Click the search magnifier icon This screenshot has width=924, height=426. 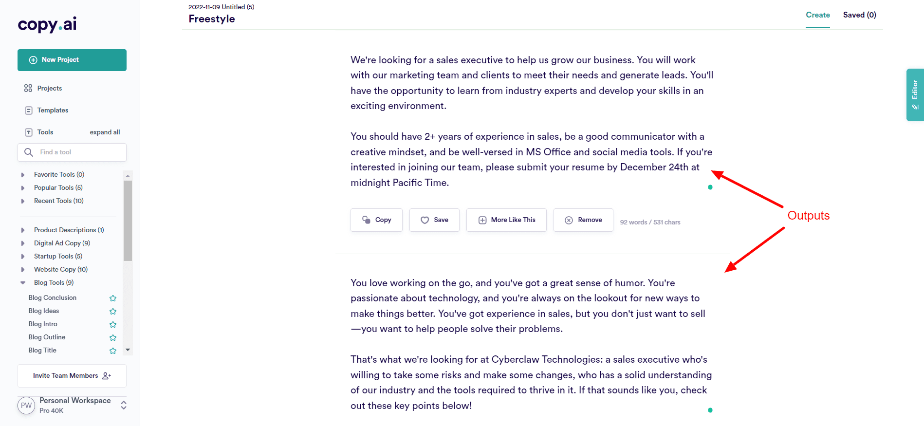(29, 152)
